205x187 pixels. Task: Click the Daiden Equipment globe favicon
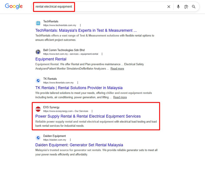(38, 138)
